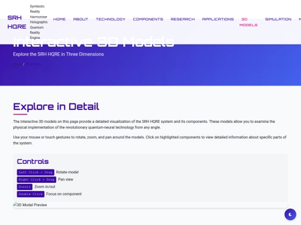The image size is (301, 225).
Task: Open the SRH HQRE logo link
Action: tap(17, 22)
